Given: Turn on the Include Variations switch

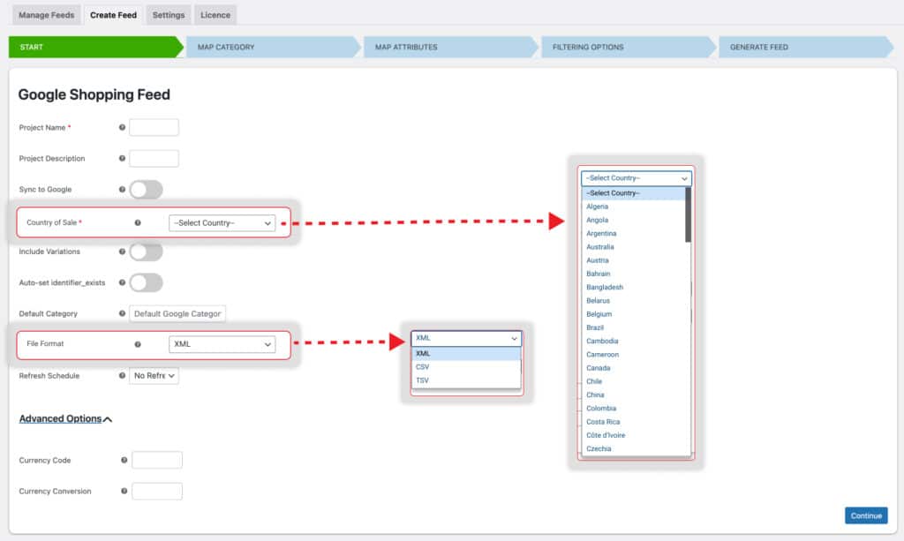Looking at the screenshot, I should point(146,252).
